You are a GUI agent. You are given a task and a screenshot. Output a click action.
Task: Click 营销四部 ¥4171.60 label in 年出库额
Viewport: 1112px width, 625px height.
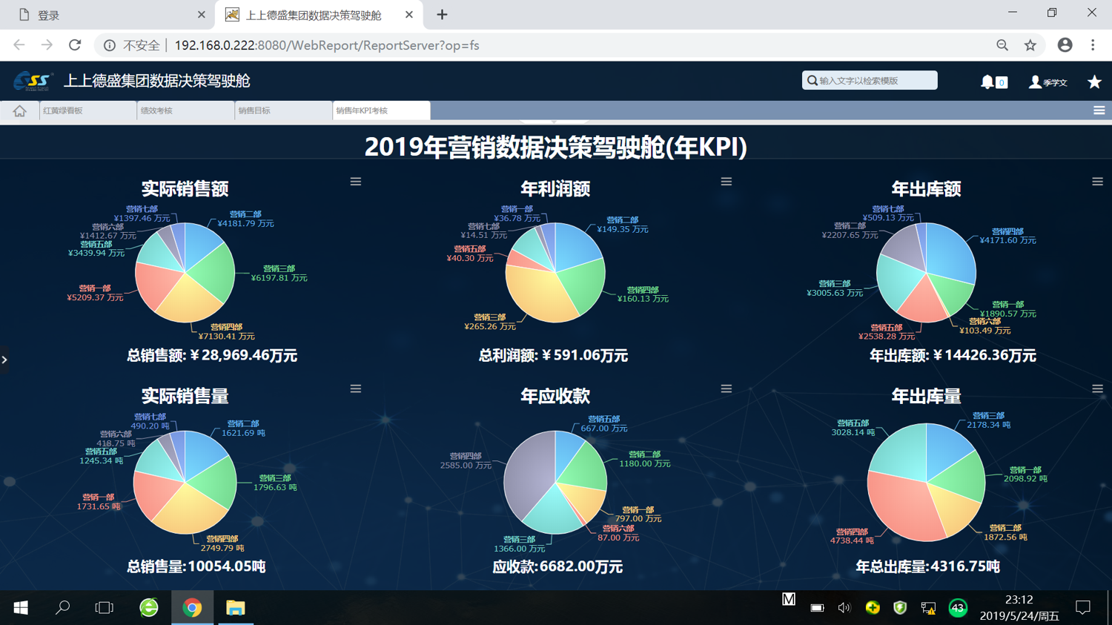1007,236
